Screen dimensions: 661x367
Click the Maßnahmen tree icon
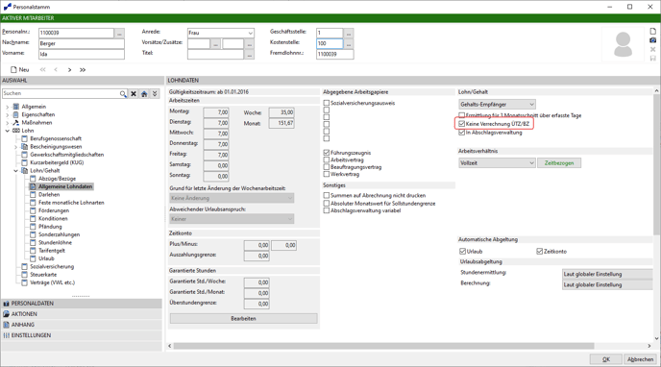(x=16, y=123)
